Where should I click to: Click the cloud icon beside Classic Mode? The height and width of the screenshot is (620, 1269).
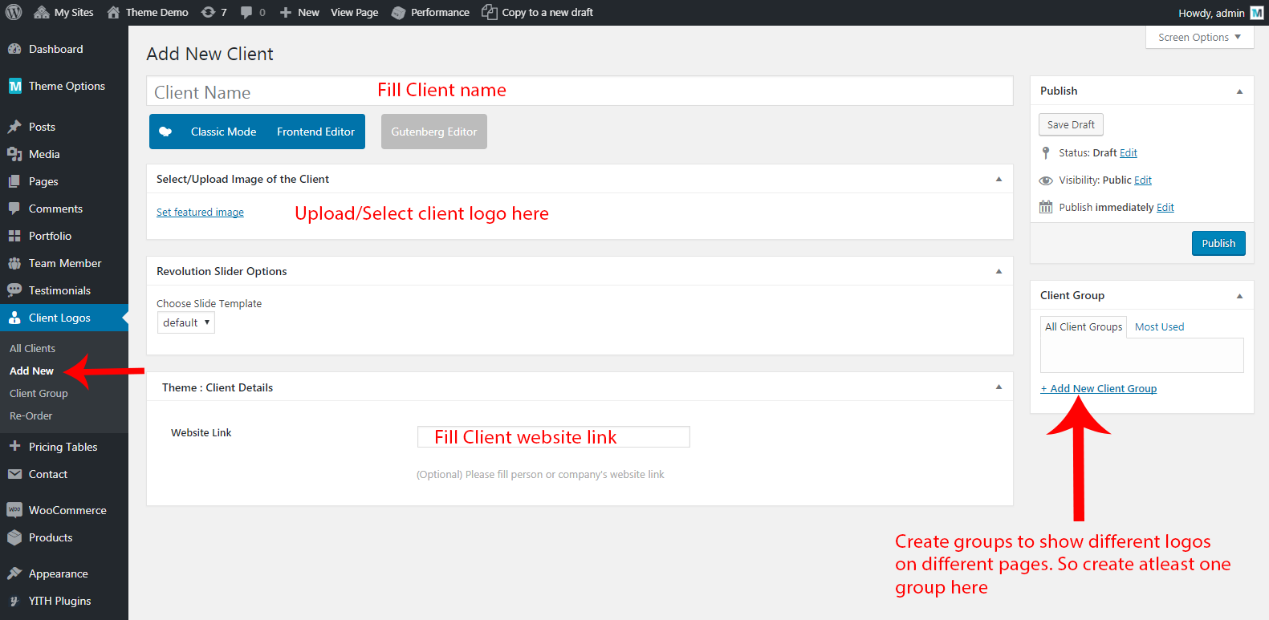click(x=165, y=132)
